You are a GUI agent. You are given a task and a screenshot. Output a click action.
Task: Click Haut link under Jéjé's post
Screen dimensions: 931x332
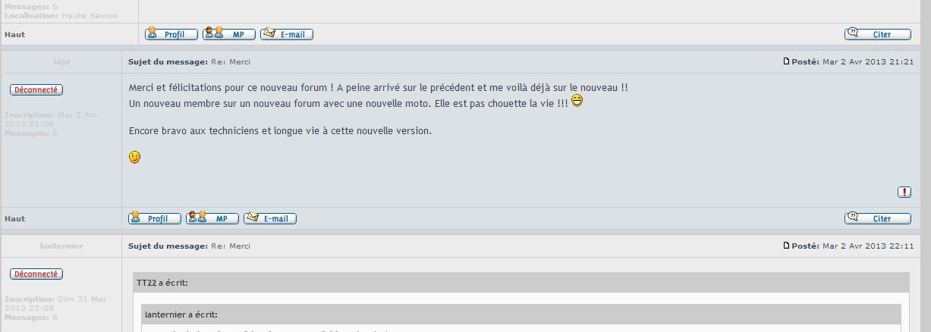15,218
